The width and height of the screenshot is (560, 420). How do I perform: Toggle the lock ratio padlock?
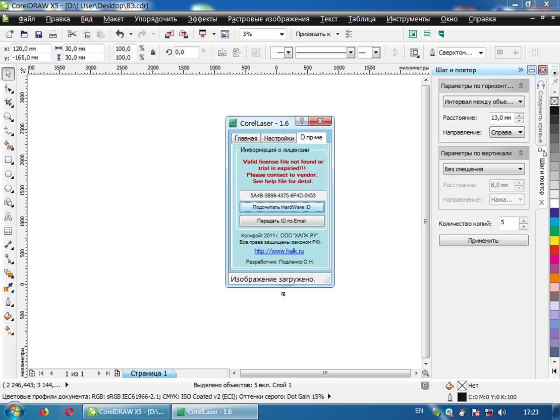pos(153,52)
